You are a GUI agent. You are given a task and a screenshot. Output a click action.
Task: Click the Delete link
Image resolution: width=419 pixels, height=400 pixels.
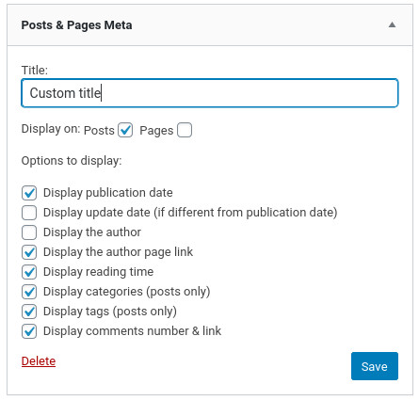point(39,361)
